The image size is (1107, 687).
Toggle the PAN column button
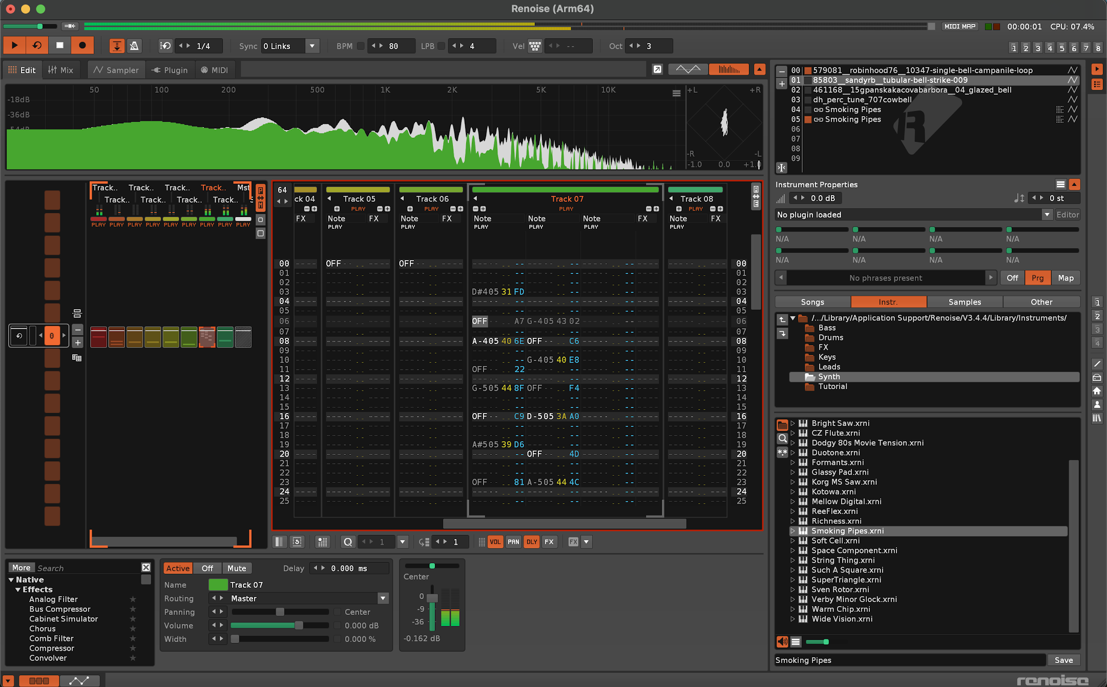pos(513,542)
